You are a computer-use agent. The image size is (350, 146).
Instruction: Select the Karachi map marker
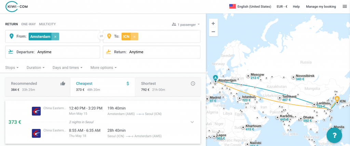(x=278, y=117)
